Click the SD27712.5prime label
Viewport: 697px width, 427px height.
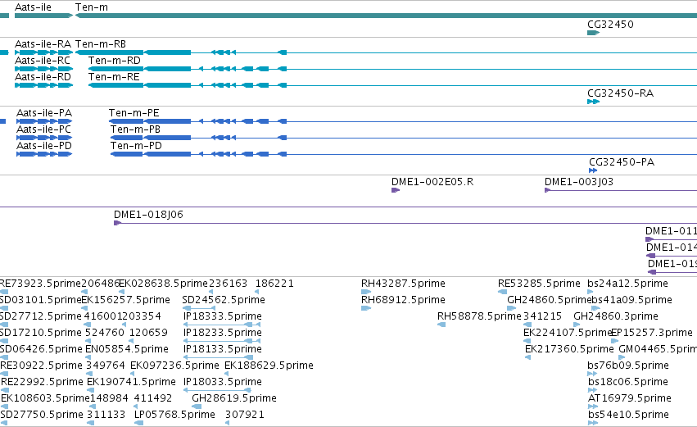click(40, 316)
